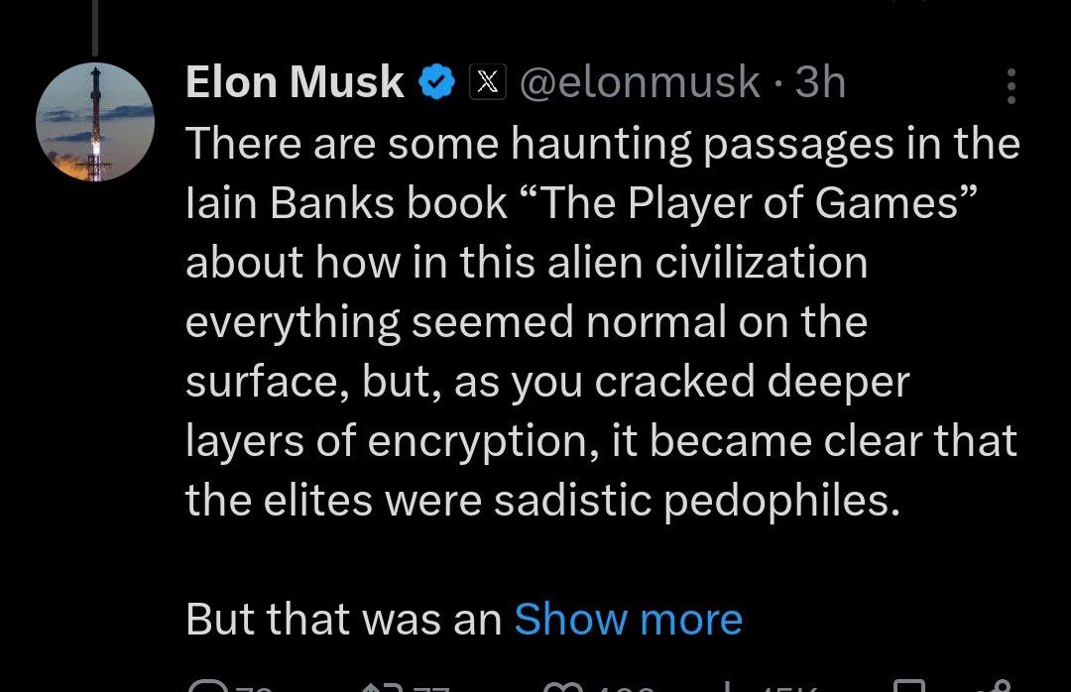Bookmark the post with bookmark icon
This screenshot has width=1071, height=692.
(909, 685)
